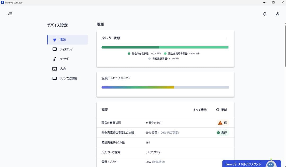Click the 良好 status badge

(x=222, y=133)
